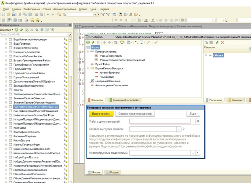Click the Undo arrow icon
The height and width of the screenshot is (183, 251).
coord(48,15)
